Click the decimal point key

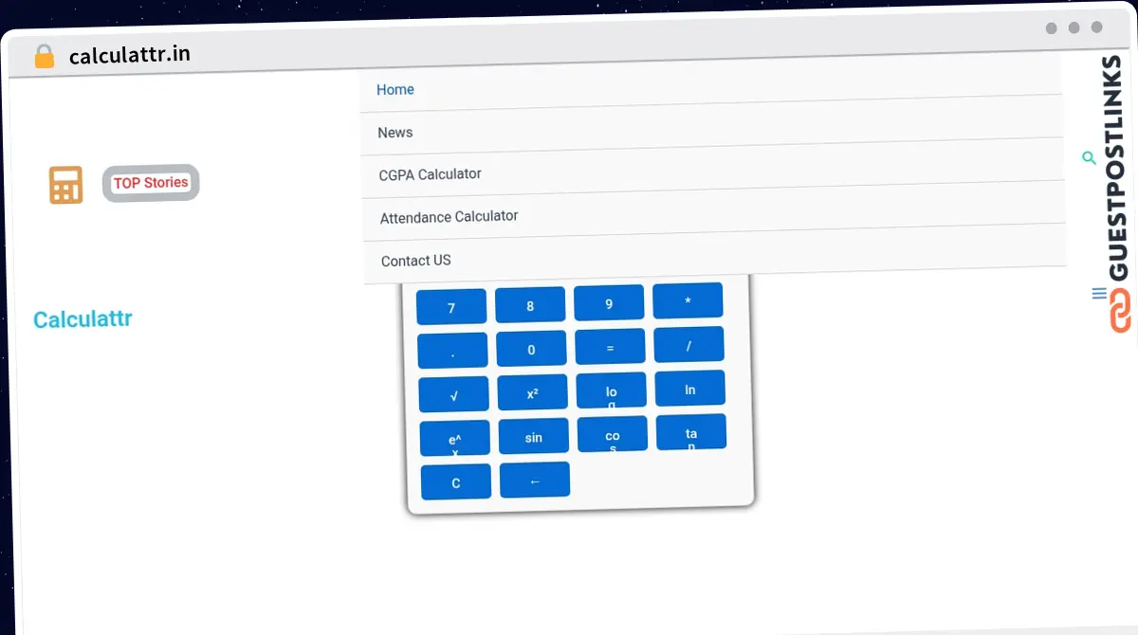point(452,351)
